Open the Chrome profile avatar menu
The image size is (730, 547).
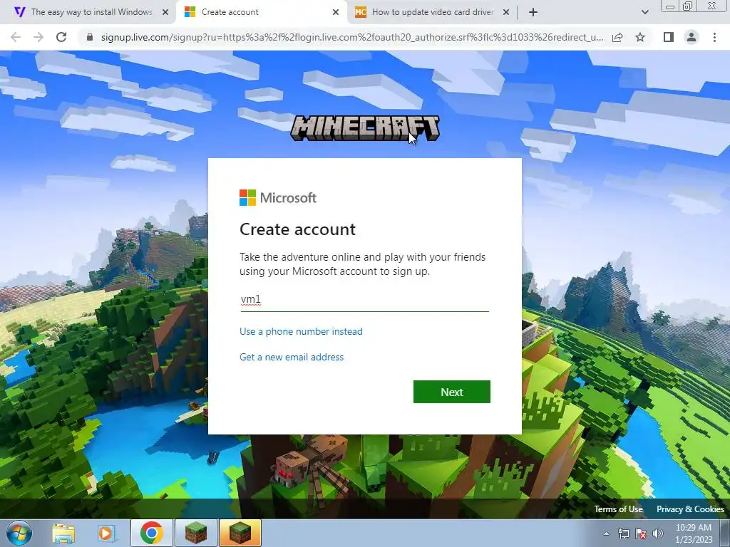[x=692, y=37]
